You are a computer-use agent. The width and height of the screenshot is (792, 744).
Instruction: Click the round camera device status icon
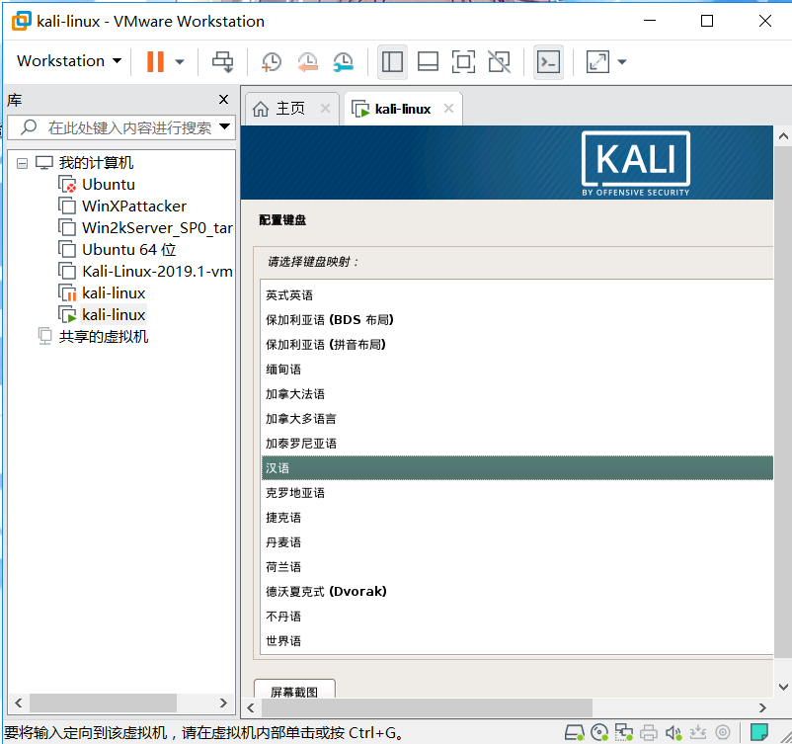pos(723,732)
